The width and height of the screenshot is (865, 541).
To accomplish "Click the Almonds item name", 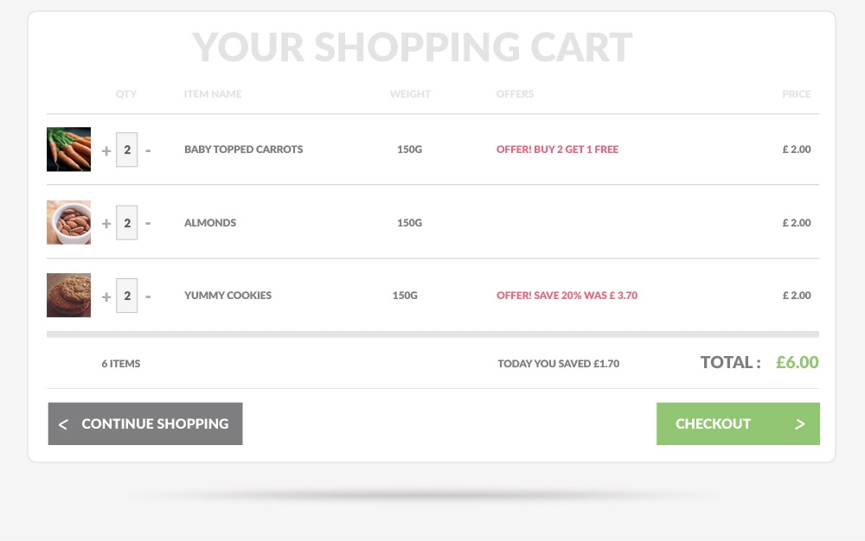I will point(210,223).
